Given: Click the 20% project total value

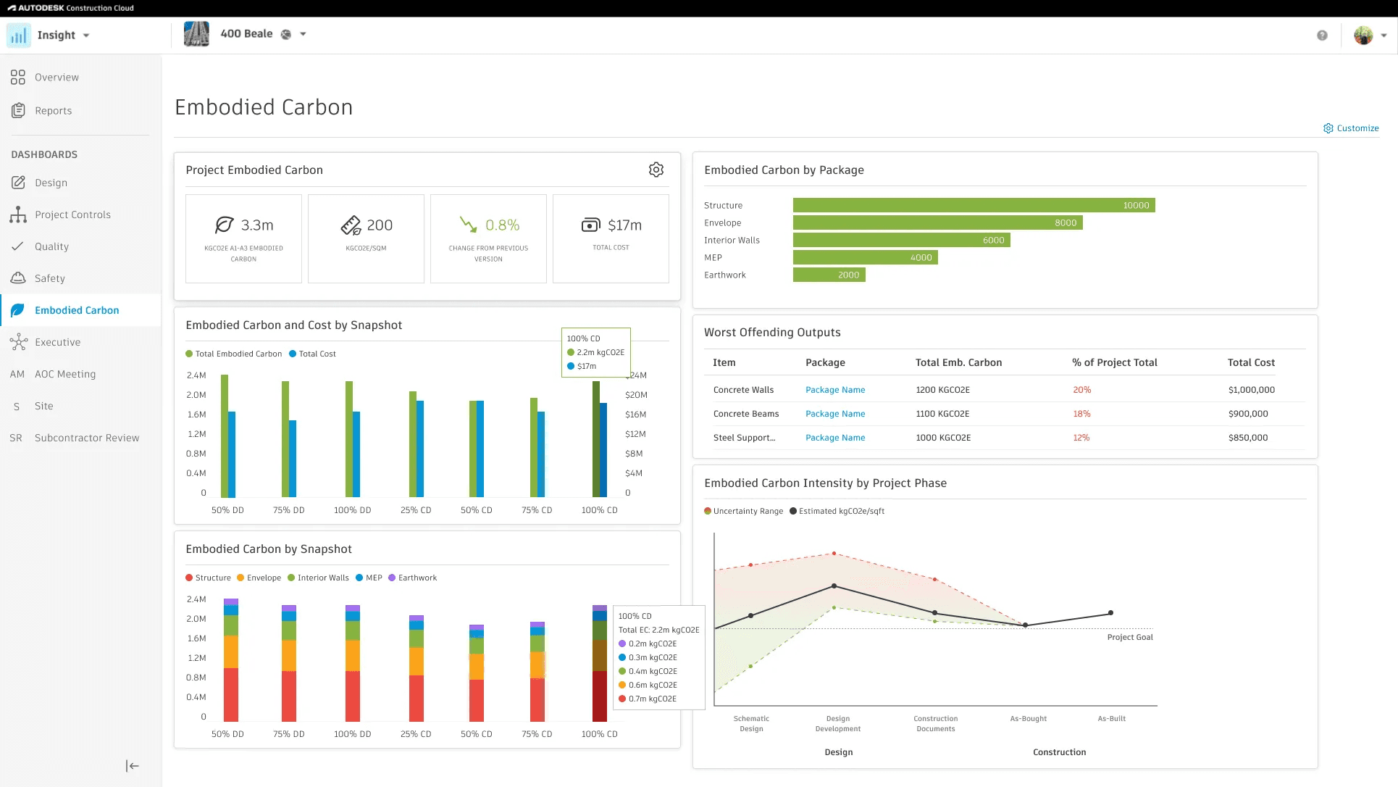Looking at the screenshot, I should [x=1081, y=390].
